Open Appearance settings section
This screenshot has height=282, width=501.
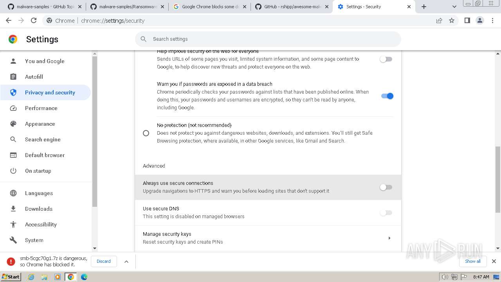[40, 124]
